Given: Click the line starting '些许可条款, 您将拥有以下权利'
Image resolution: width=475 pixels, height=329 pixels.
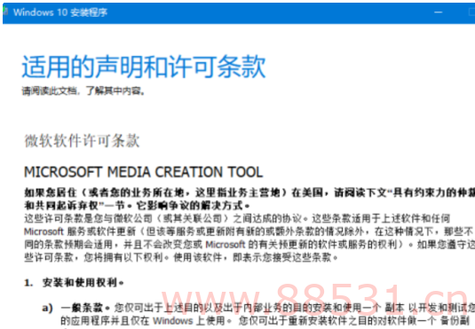Looking at the screenshot, I should (x=181, y=257).
